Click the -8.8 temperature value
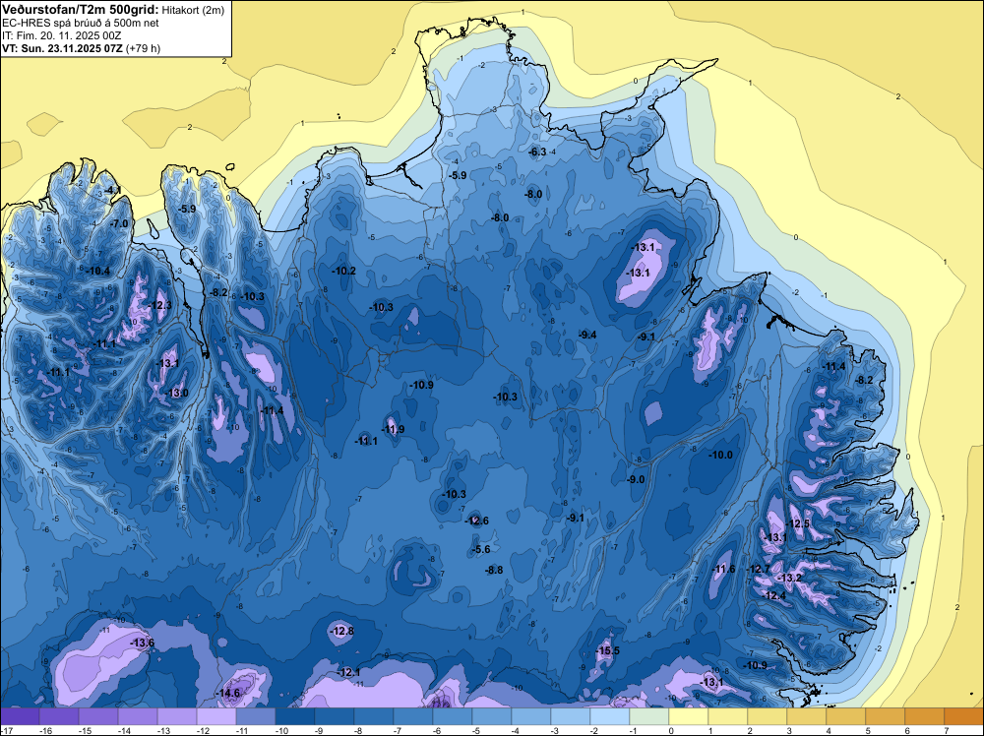The height and width of the screenshot is (736, 984). tap(494, 571)
